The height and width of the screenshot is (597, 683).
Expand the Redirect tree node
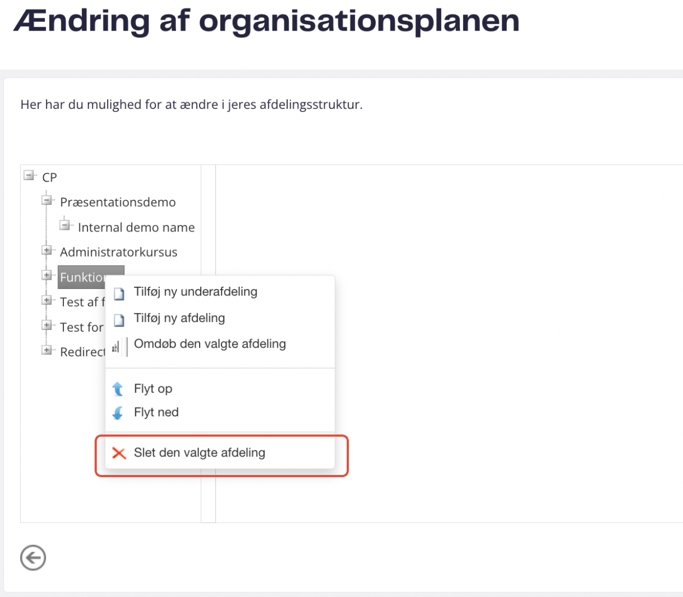point(47,350)
